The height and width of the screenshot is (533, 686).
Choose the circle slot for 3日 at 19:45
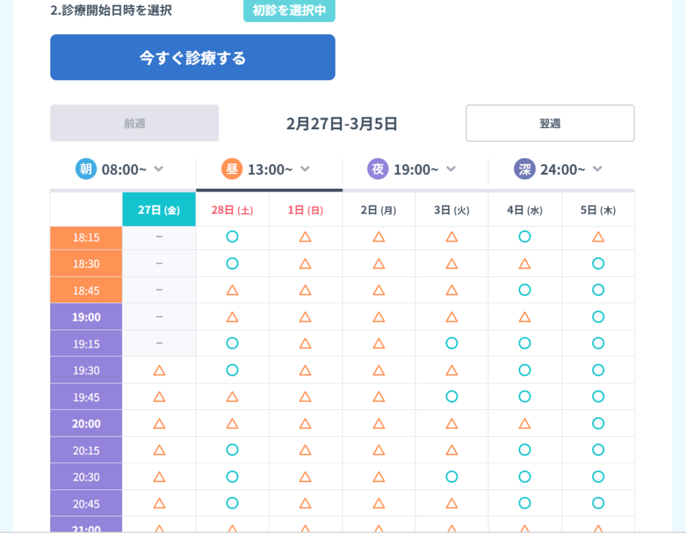click(x=452, y=396)
